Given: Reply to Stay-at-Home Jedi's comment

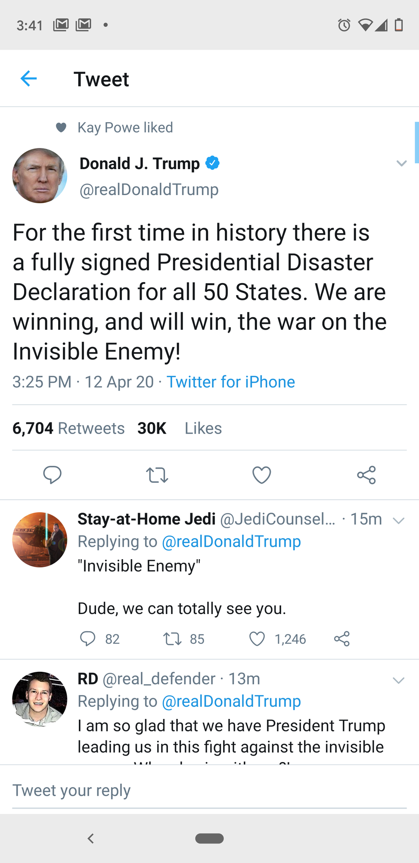Looking at the screenshot, I should (x=88, y=639).
